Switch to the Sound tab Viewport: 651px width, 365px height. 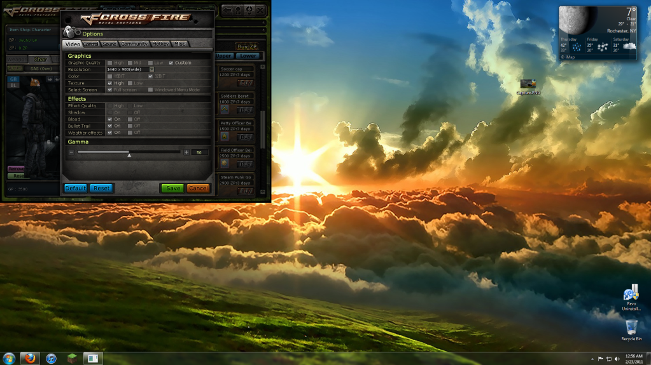[x=109, y=44]
